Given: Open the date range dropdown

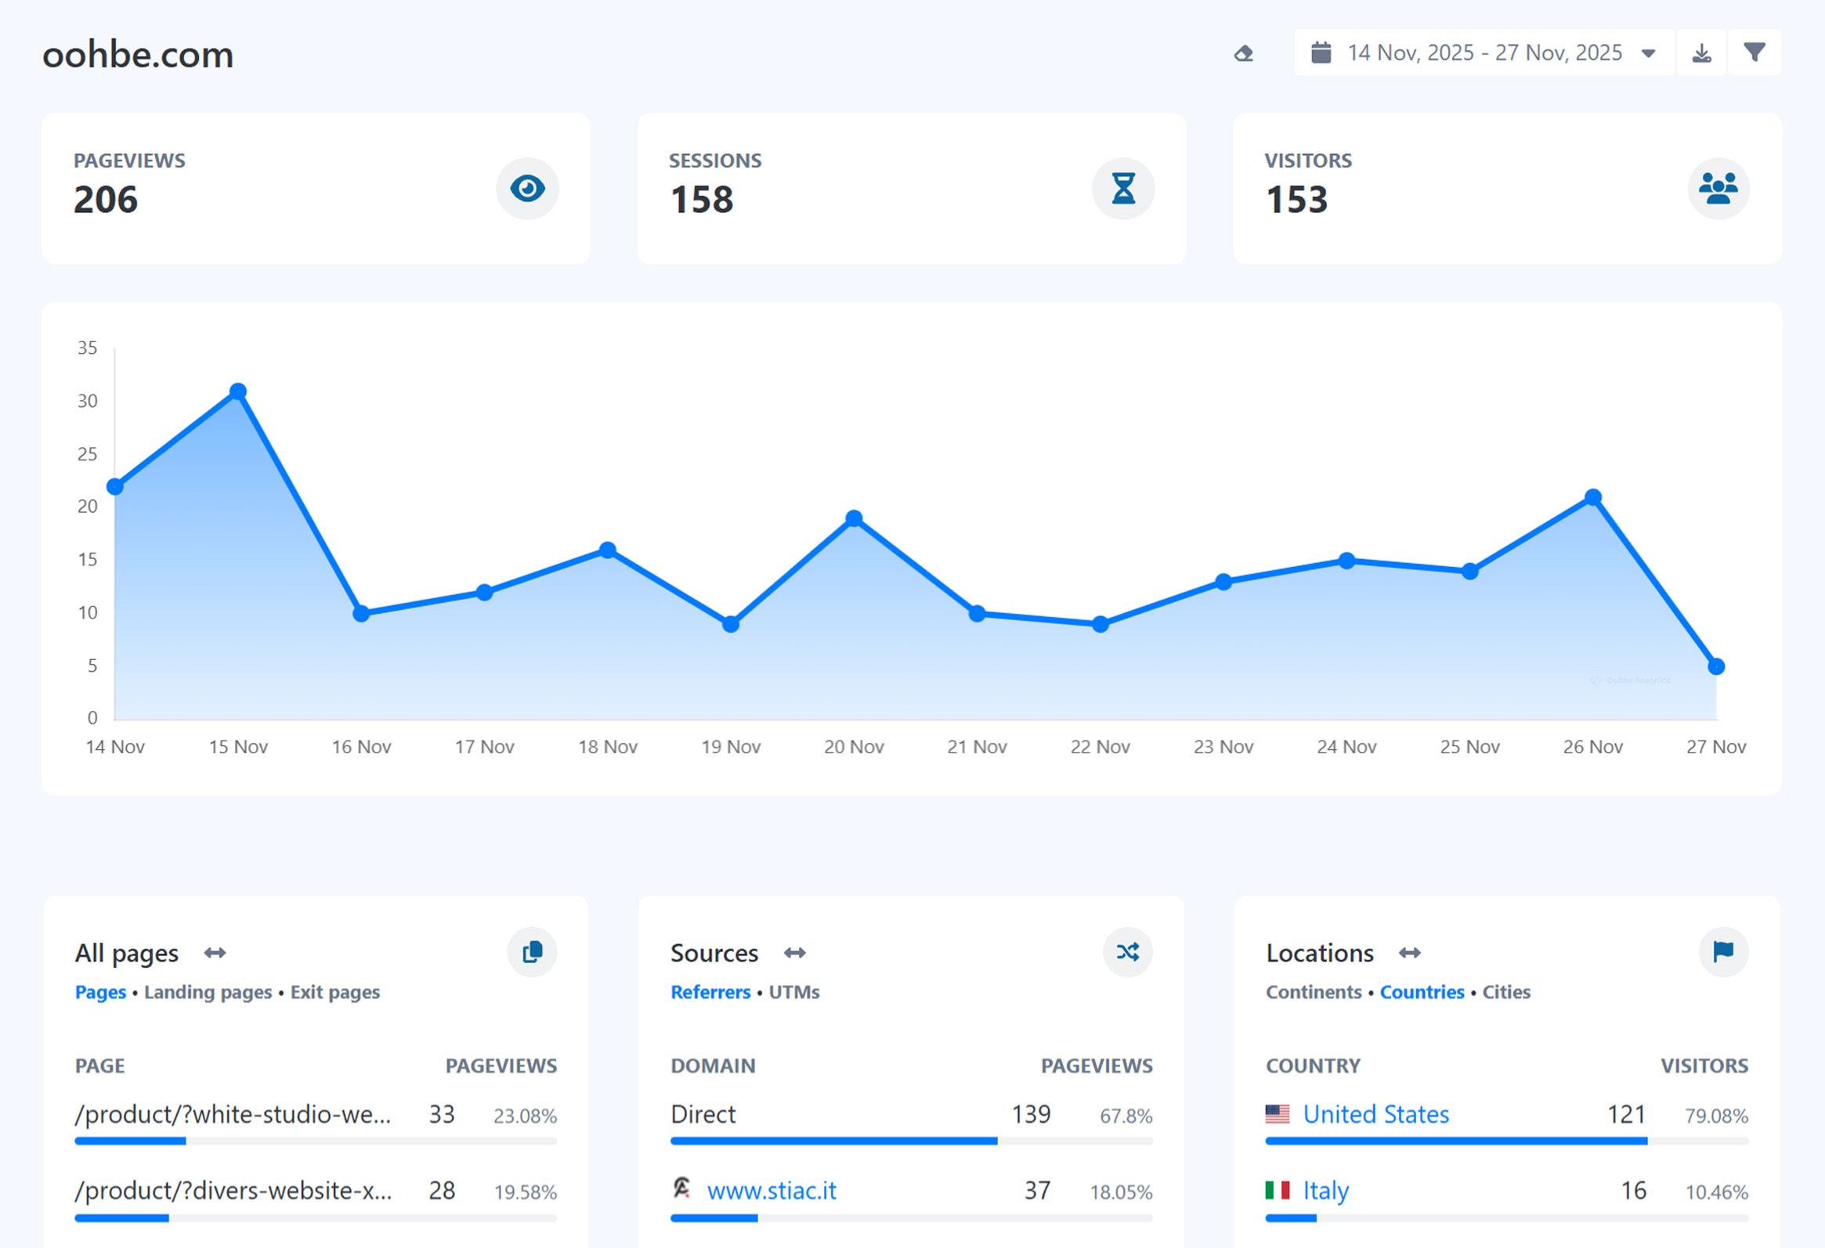Looking at the screenshot, I should pos(1647,52).
